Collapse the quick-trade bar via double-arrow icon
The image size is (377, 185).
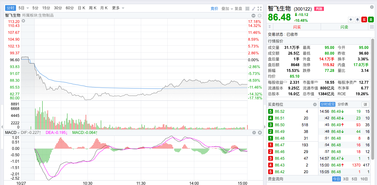[270, 27]
